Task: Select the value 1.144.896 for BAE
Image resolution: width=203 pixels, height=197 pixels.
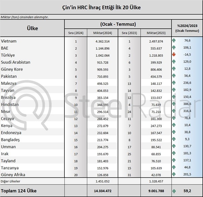Action: point(103,48)
